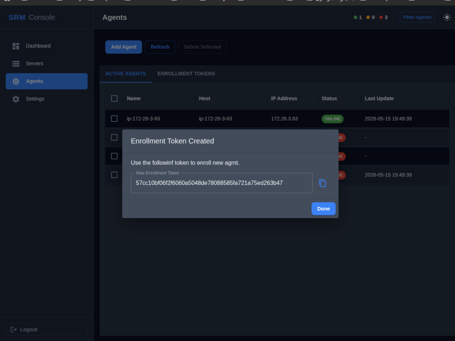Click the Delete Selected button
This screenshot has height=341, width=455.
pyautogui.click(x=202, y=47)
